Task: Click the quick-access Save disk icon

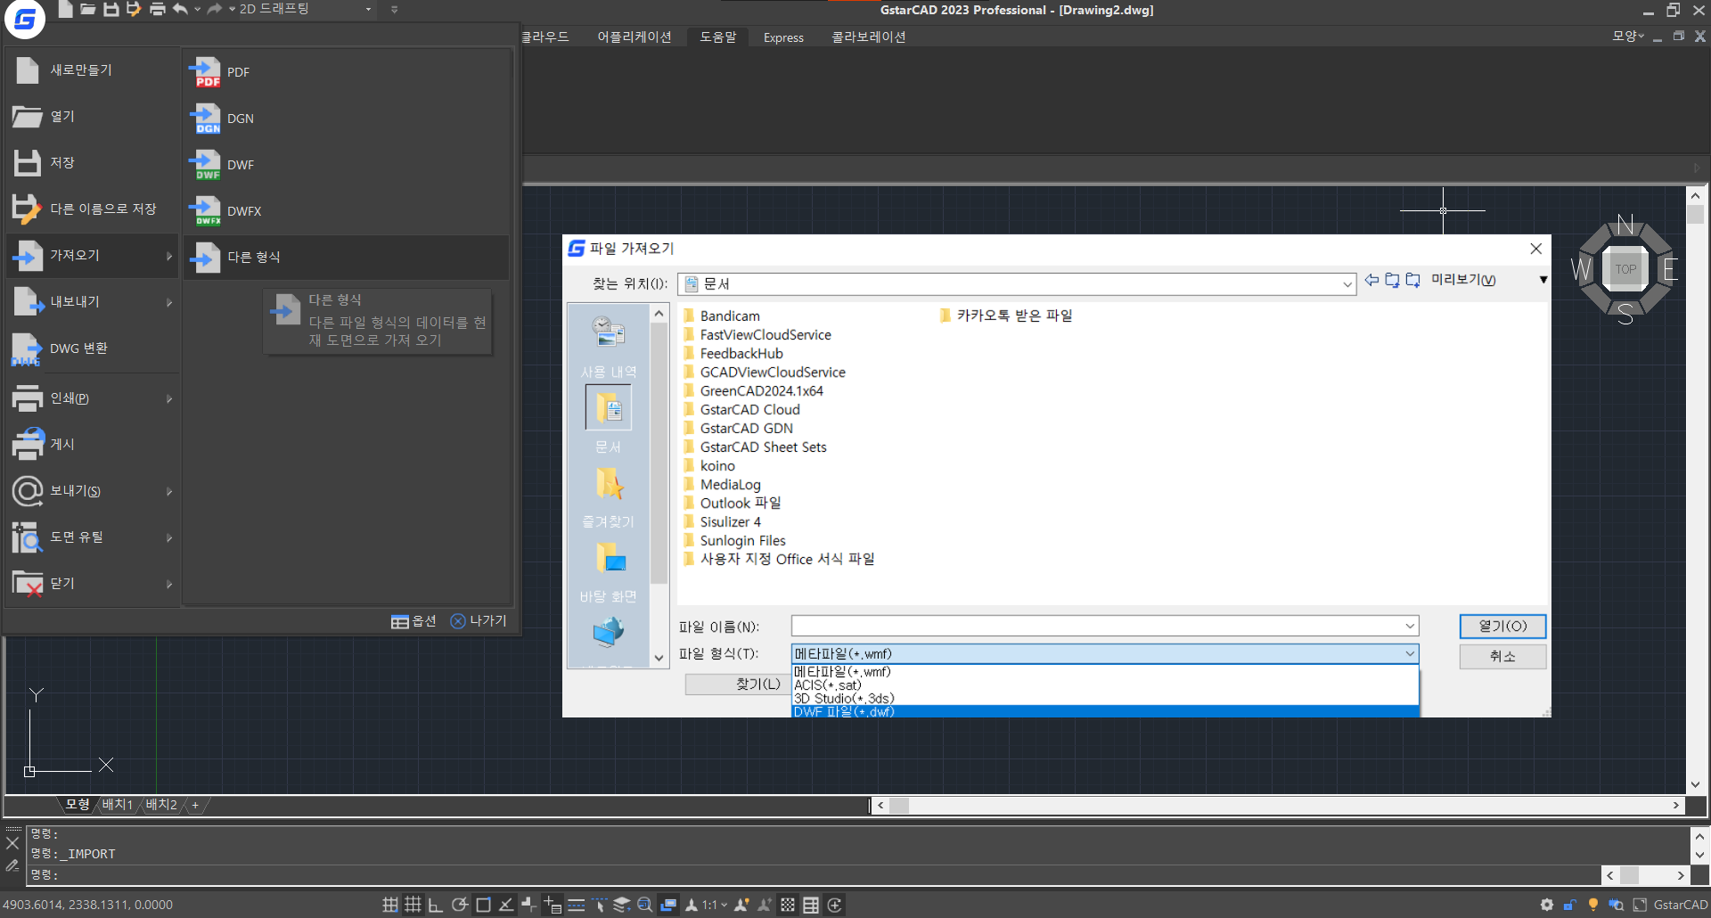Action: pyautogui.click(x=111, y=9)
